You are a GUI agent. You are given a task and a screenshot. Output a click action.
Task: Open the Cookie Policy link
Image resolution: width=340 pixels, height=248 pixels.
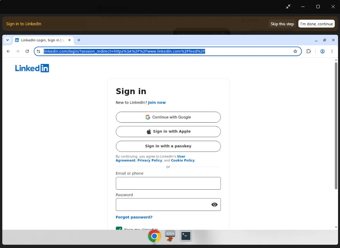183,160
